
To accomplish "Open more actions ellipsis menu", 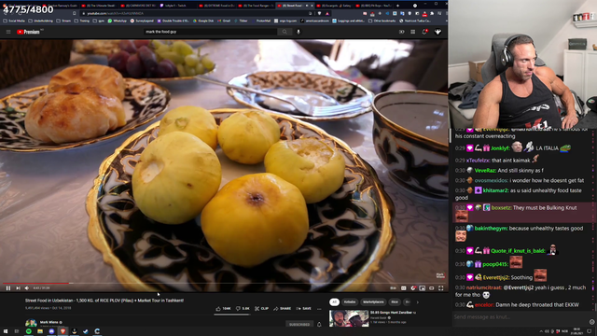I will click(x=319, y=309).
